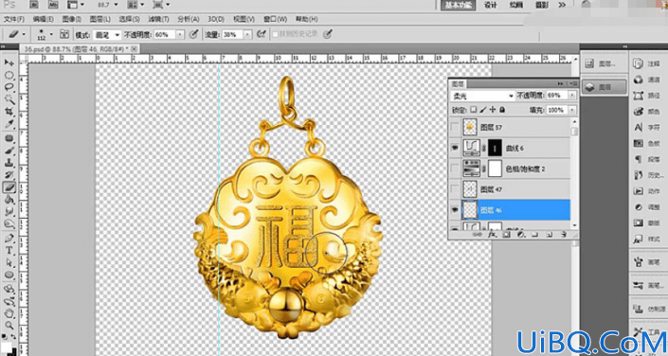Open the eraser mode 画笔 dropdown
668x356 pixels.
[108, 35]
